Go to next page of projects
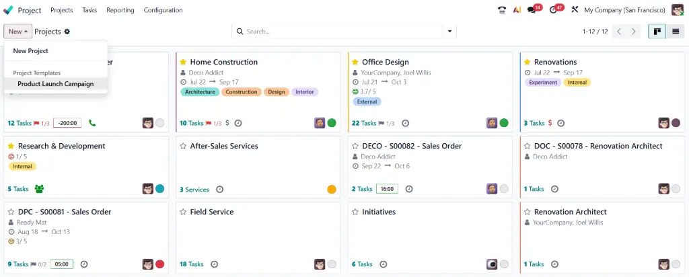The image size is (689, 277). point(634,32)
